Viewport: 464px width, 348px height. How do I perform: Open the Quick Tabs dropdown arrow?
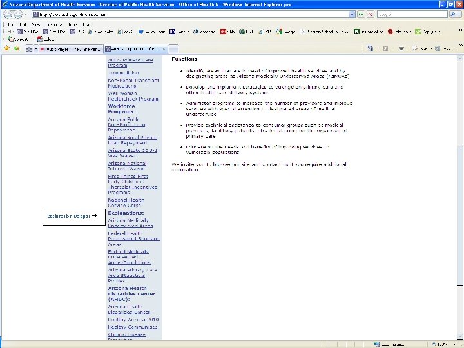36,50
